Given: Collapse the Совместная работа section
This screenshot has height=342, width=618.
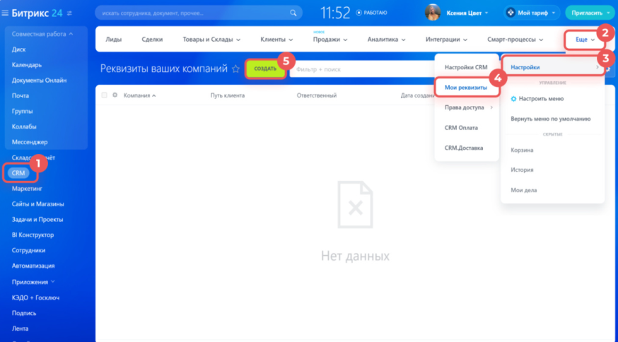Looking at the screenshot, I should [x=42, y=34].
